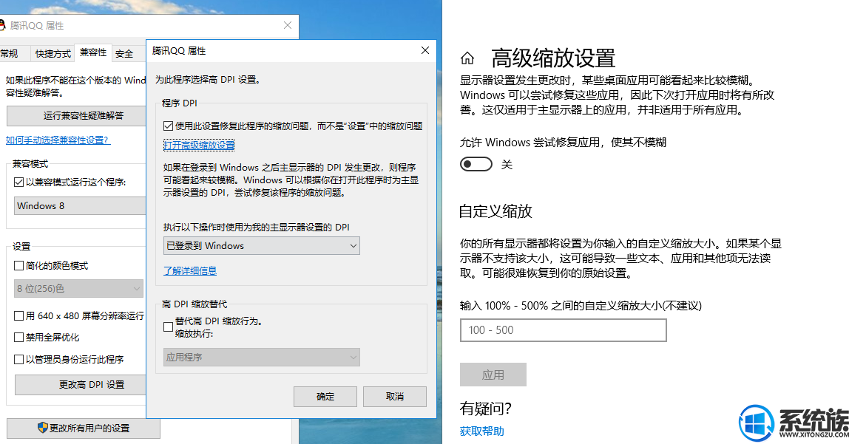Expand the Windows 8 compatibility mode dropdown
The image size is (849, 444).
80,205
